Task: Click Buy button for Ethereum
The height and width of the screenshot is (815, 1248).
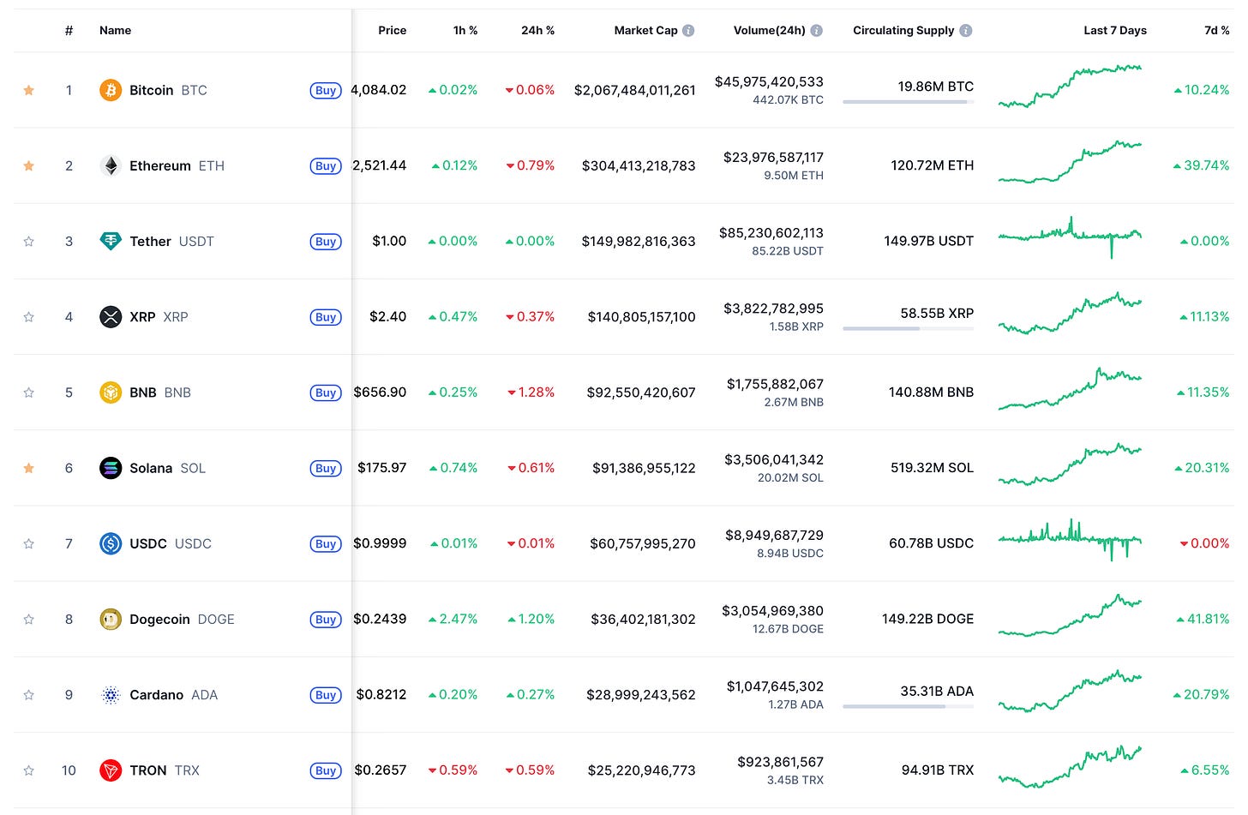Action: click(x=326, y=166)
